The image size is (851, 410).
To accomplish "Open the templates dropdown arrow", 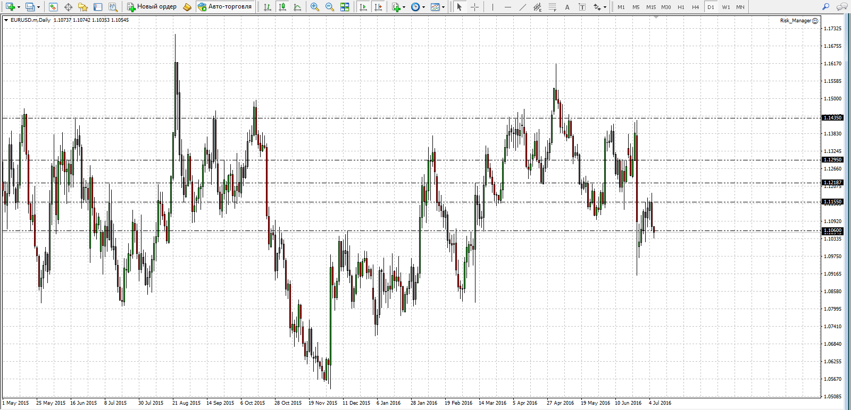I will pyautogui.click(x=443, y=7).
